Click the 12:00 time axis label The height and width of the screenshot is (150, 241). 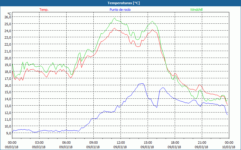(x=121, y=143)
